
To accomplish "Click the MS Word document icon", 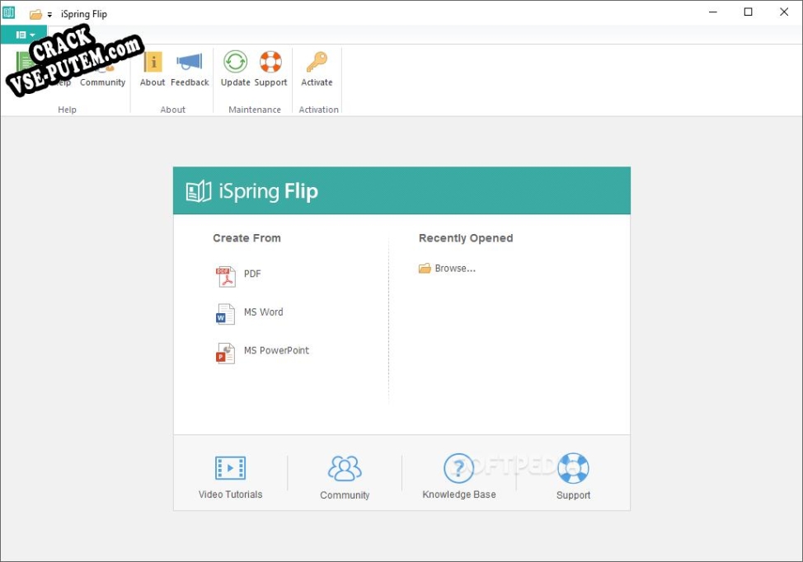I will click(x=225, y=314).
